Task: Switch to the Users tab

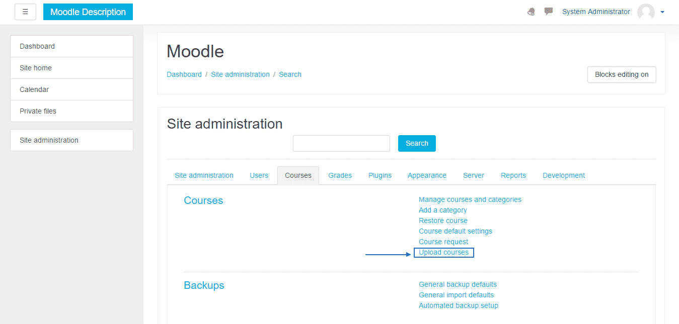Action: click(259, 175)
